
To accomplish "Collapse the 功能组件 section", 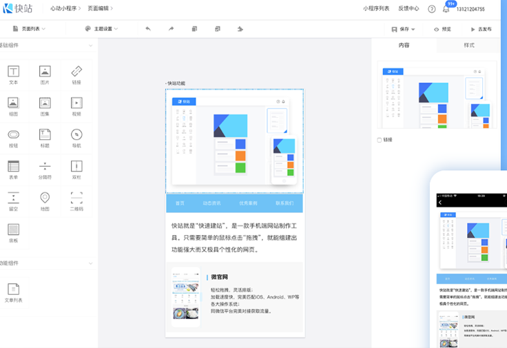I will tap(90, 263).
